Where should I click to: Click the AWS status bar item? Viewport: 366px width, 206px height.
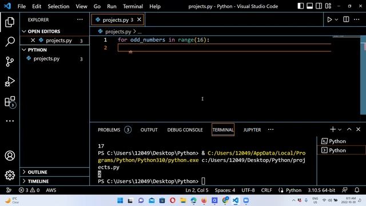[51, 190]
